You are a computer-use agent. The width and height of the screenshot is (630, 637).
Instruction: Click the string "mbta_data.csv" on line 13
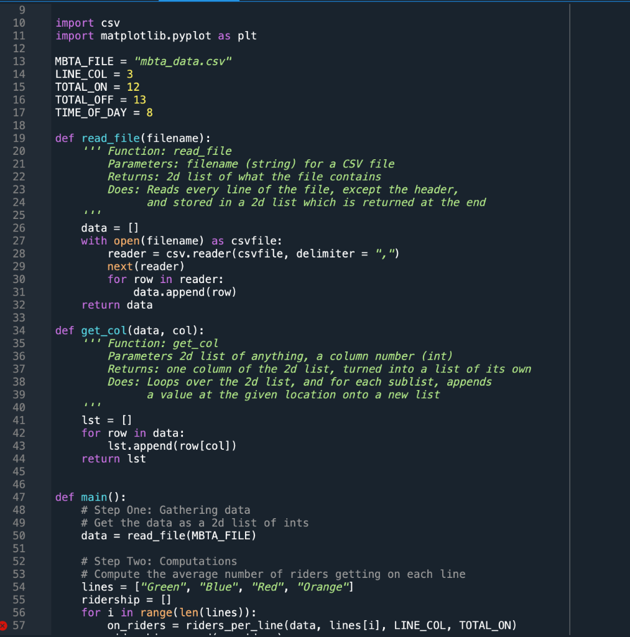coord(184,61)
